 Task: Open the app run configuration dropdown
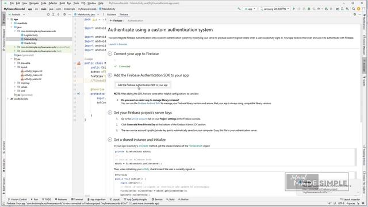(x=250, y=9)
